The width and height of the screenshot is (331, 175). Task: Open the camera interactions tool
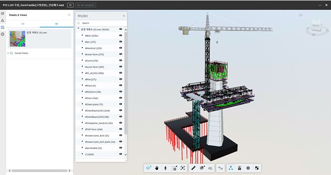(x=174, y=168)
